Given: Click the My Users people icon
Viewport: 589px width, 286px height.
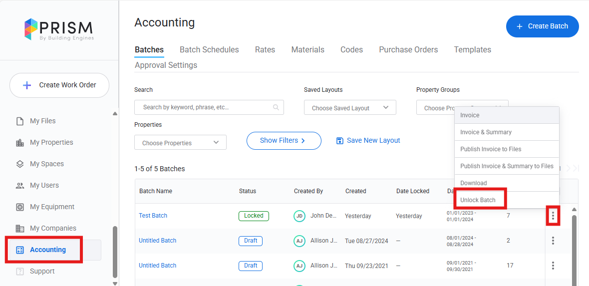Looking at the screenshot, I should point(20,186).
